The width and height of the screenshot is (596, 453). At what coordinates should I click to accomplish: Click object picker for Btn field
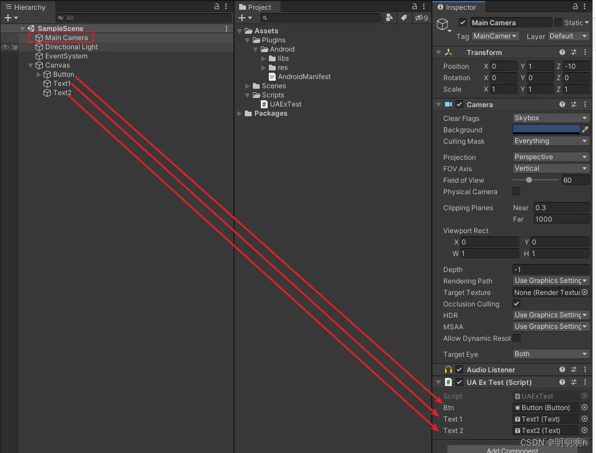click(585, 407)
